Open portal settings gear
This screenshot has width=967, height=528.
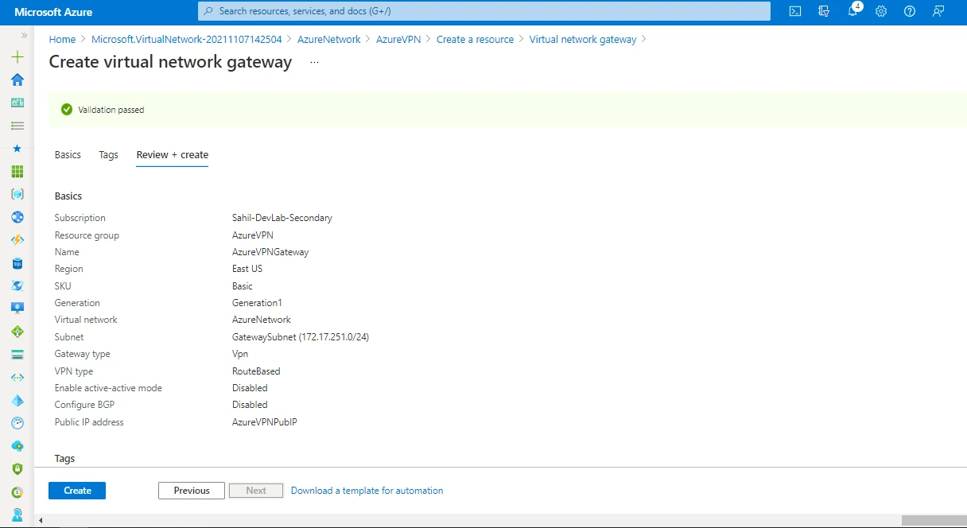coord(881,12)
